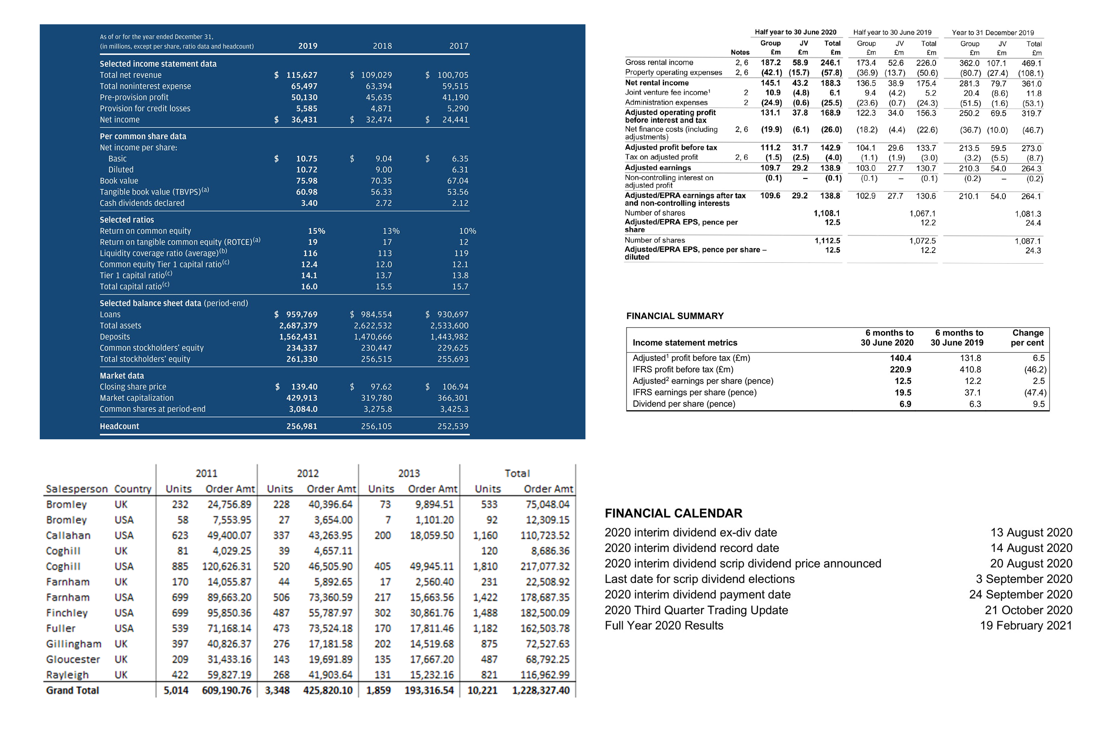Viewport: 1095px width, 740px height.
Task: Select the Dividend per share (pence) row
Action: 683,404
